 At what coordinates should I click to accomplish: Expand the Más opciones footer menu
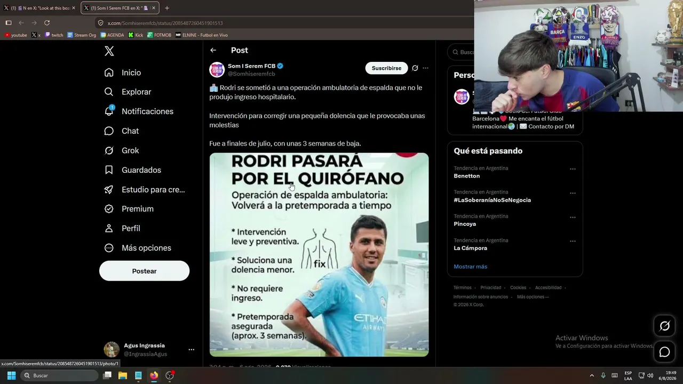(x=533, y=297)
